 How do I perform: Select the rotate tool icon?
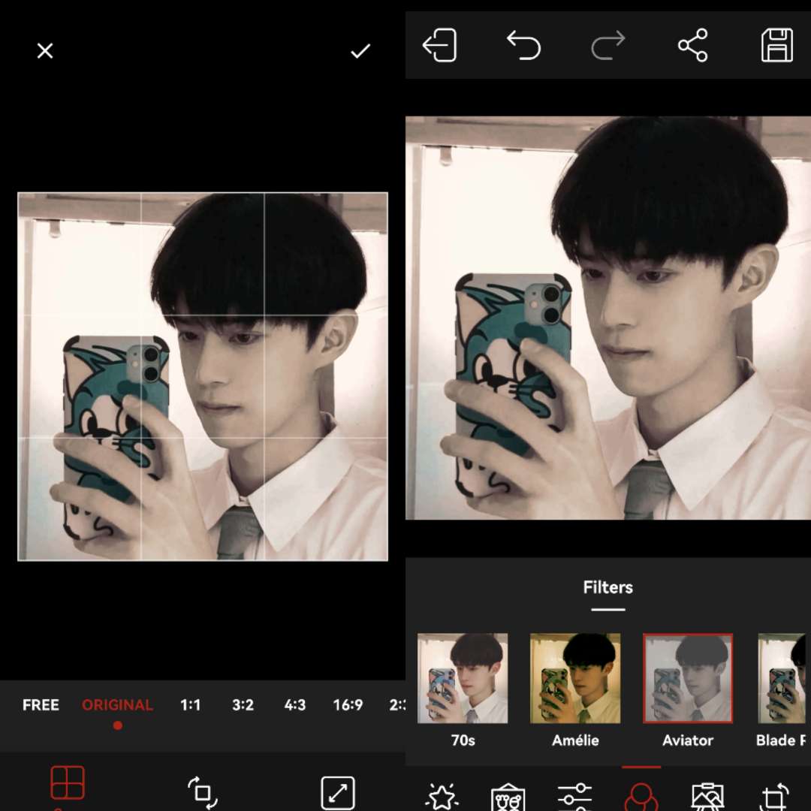coord(202,792)
